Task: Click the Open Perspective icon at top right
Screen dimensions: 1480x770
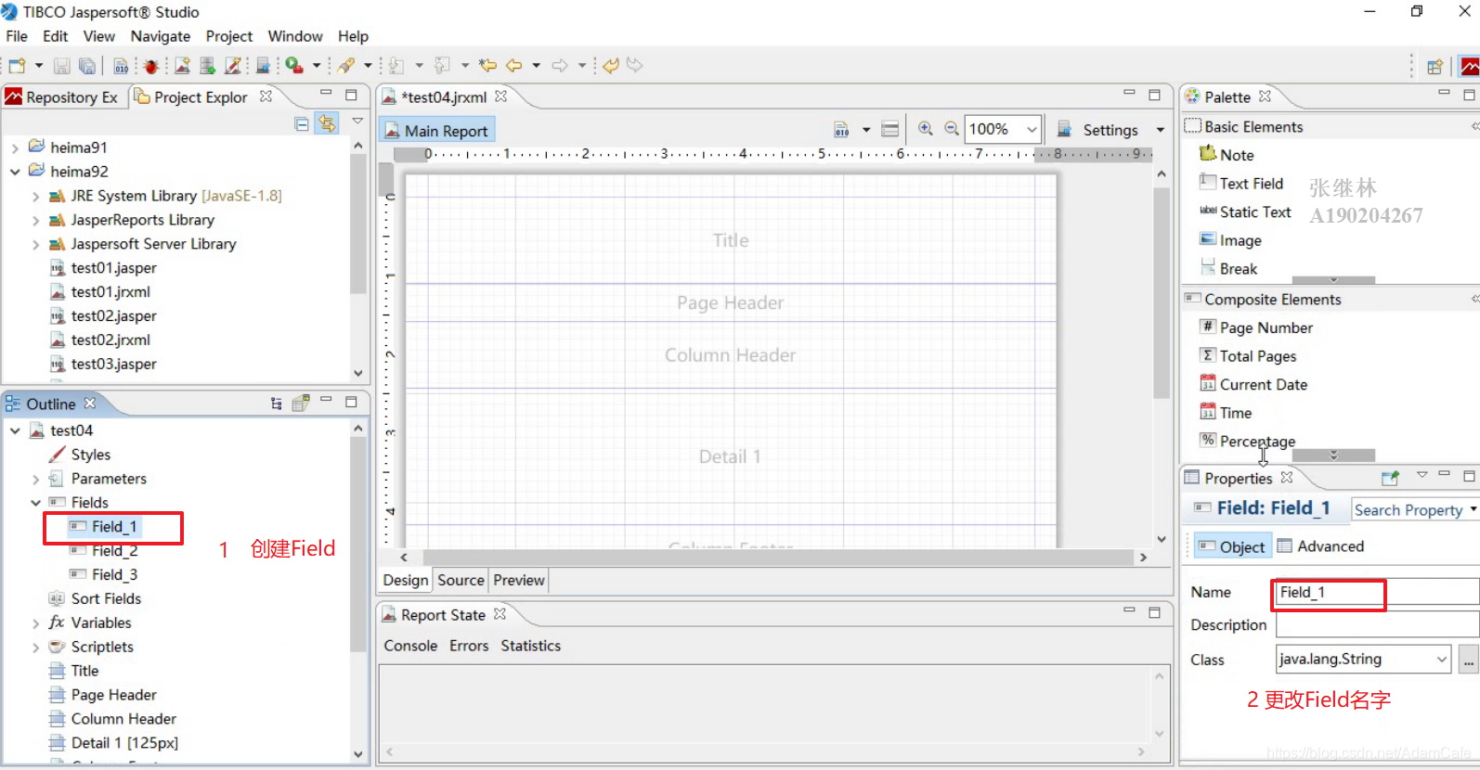Action: (1435, 67)
